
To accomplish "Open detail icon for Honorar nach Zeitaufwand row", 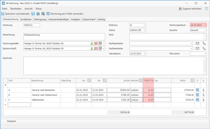I will pos(197,95).
